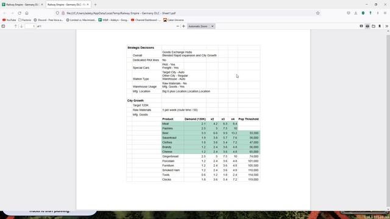Expand the PDF viewer tools menu
The height and width of the screenshot is (219, 390).
coord(386,26)
